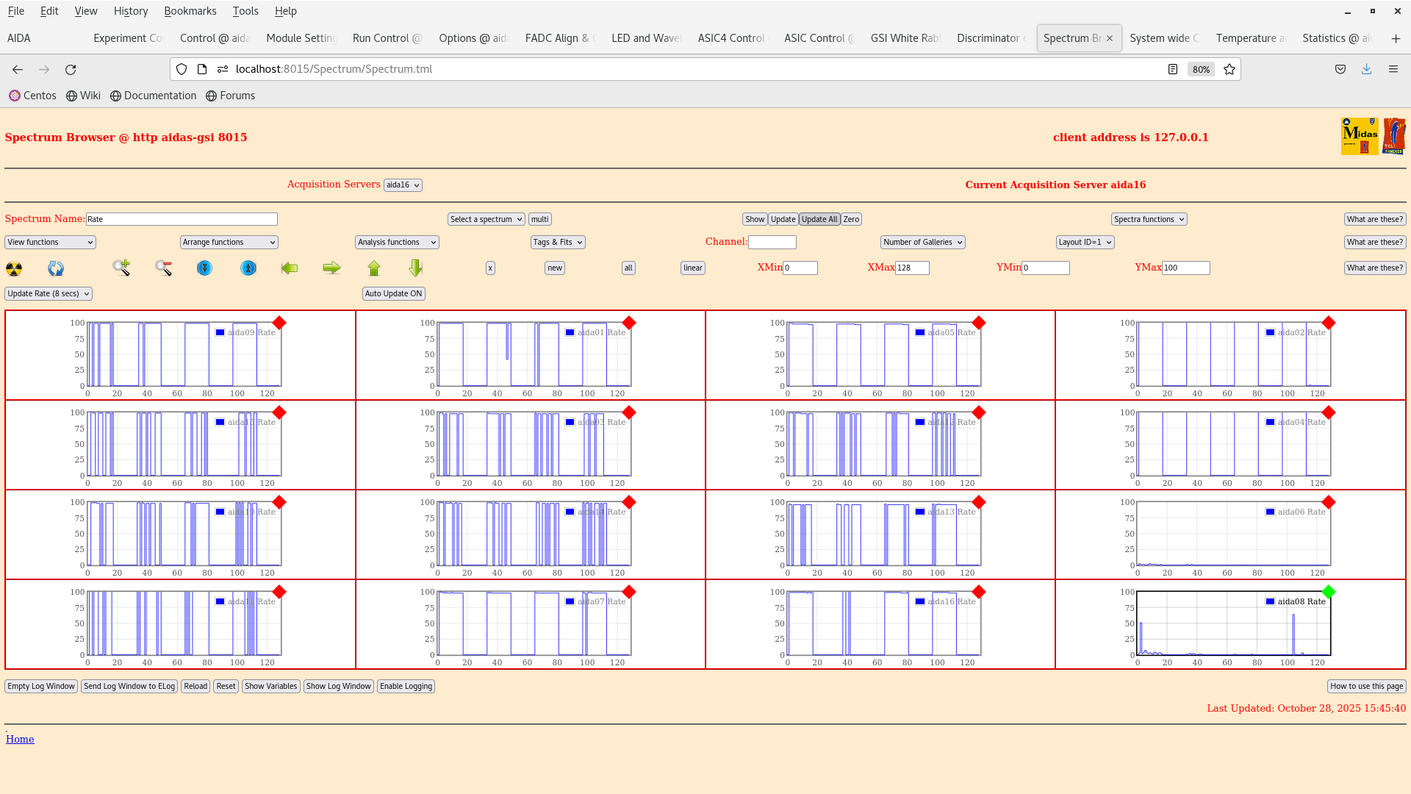Image resolution: width=1411 pixels, height=794 pixels.
Task: Click the Update All button
Action: (819, 218)
